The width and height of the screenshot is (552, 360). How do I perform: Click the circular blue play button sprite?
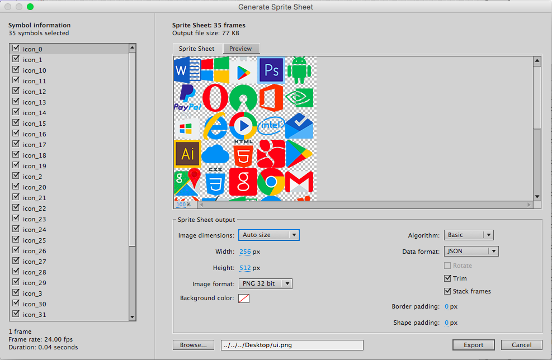243,126
